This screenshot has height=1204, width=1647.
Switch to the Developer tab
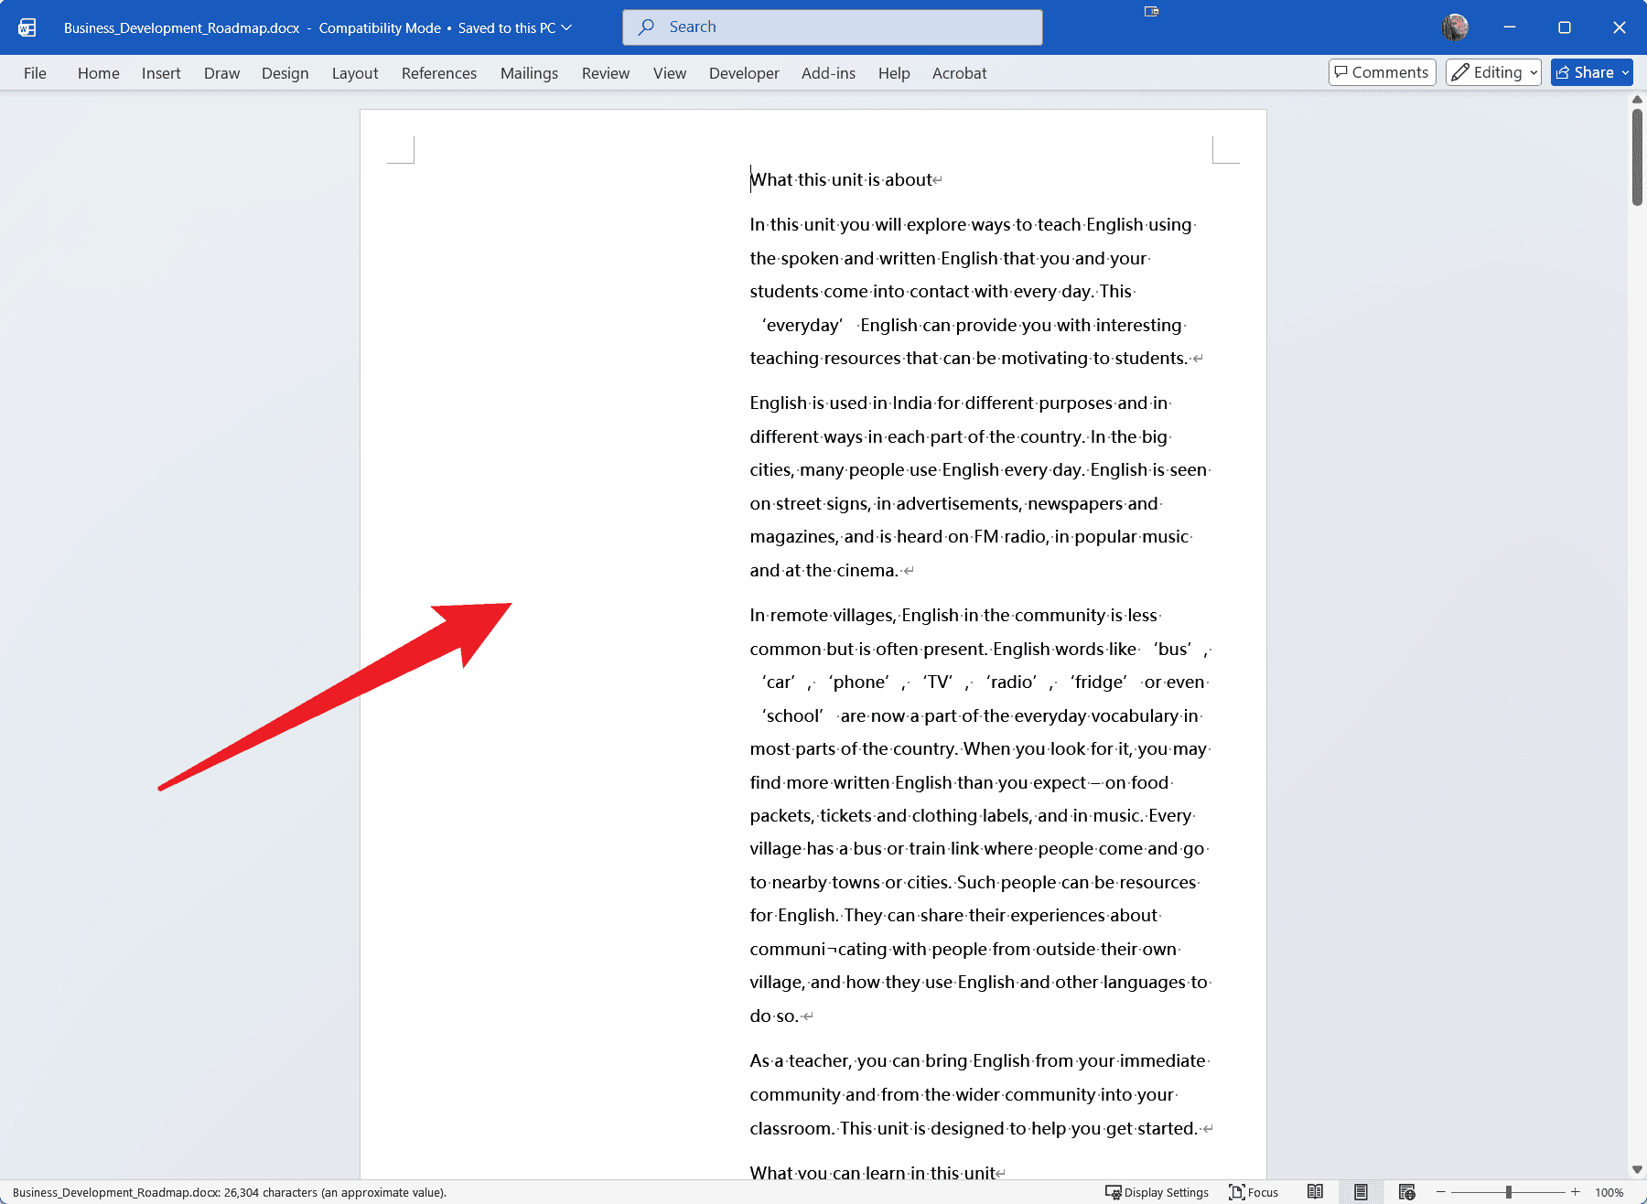click(744, 73)
